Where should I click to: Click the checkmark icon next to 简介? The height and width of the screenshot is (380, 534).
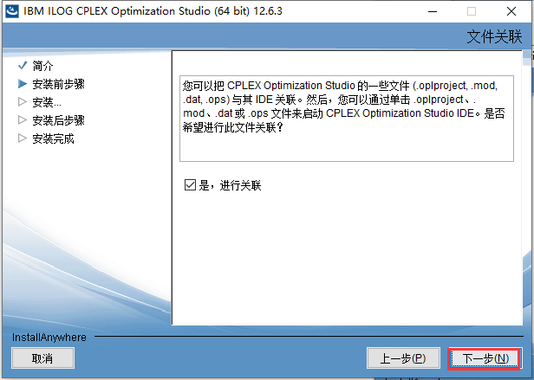(23, 65)
